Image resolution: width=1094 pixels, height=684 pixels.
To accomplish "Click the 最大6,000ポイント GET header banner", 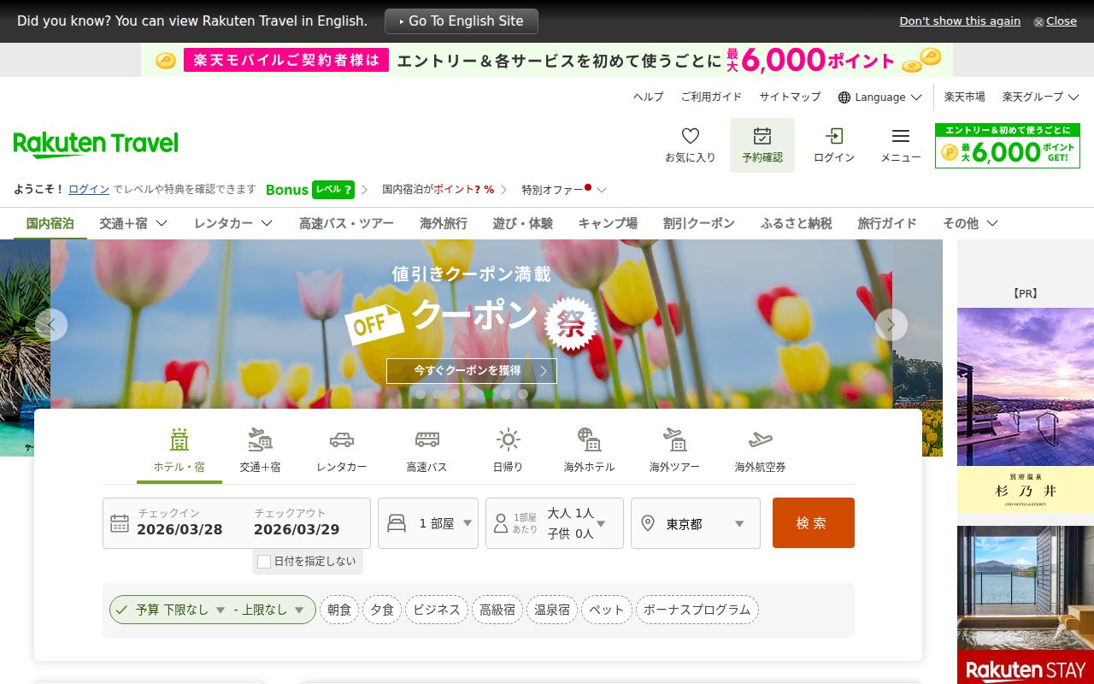I will click(1008, 146).
